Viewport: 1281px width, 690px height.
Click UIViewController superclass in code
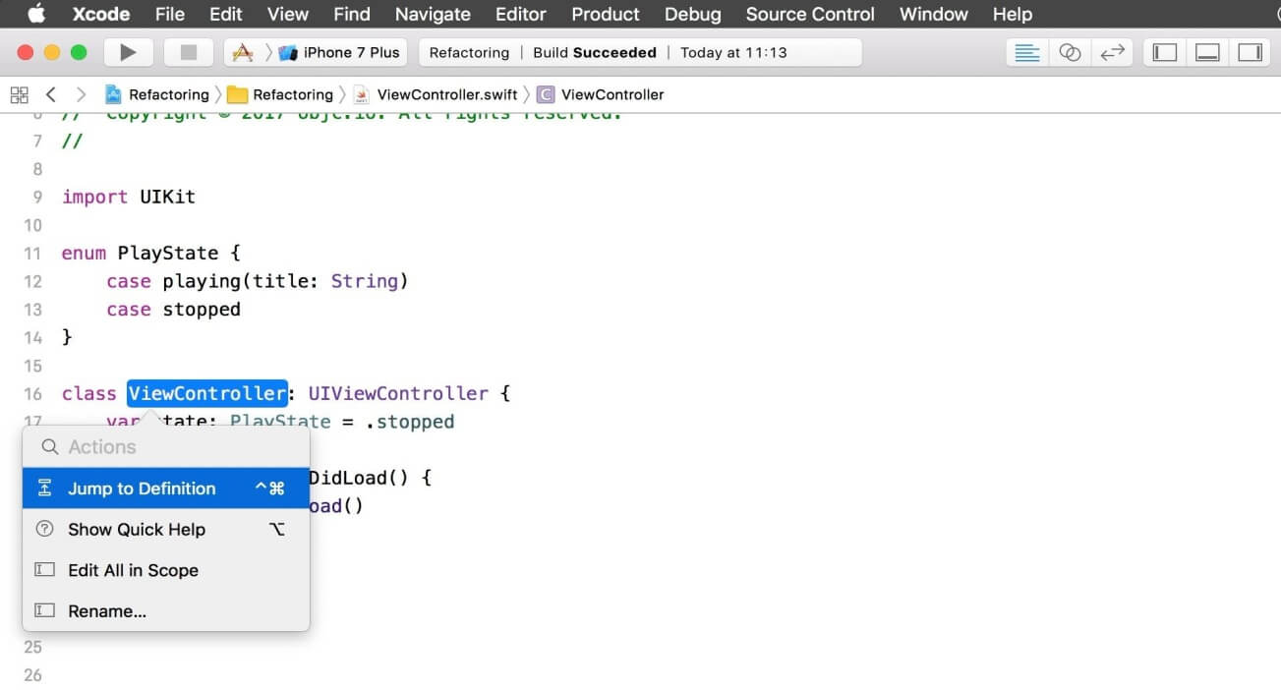[x=398, y=393]
